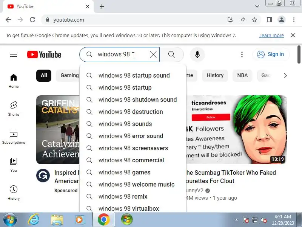Choose suggestion windows 98 startup sound
This screenshot has height=227, width=302.
(x=133, y=75)
